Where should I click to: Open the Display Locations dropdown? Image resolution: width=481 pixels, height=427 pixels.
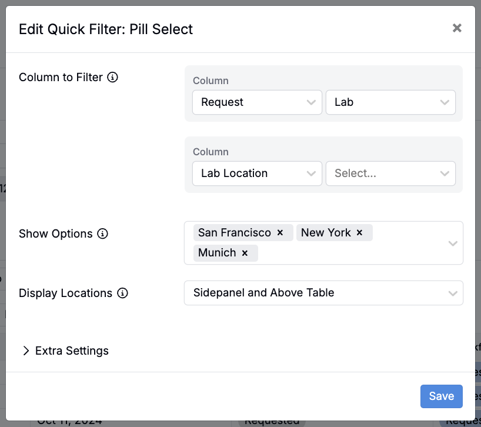[323, 293]
